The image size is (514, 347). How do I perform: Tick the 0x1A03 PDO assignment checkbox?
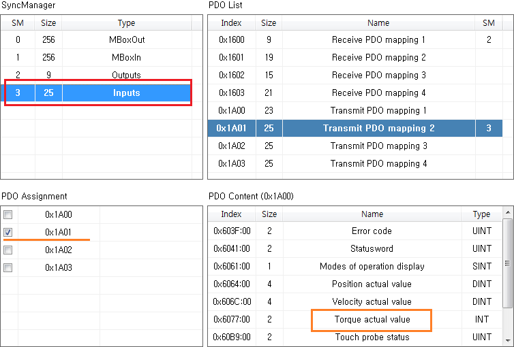pyautogui.click(x=8, y=268)
